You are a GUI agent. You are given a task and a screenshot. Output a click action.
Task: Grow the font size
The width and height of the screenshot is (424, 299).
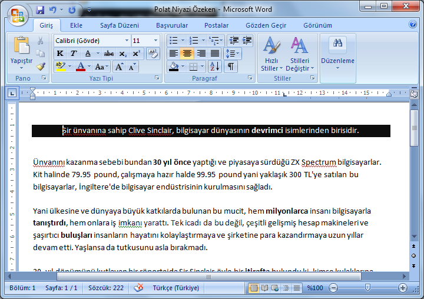pyautogui.click(x=119, y=67)
